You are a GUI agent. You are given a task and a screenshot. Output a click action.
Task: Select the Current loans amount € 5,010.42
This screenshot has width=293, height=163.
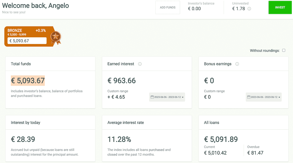tap(215, 153)
